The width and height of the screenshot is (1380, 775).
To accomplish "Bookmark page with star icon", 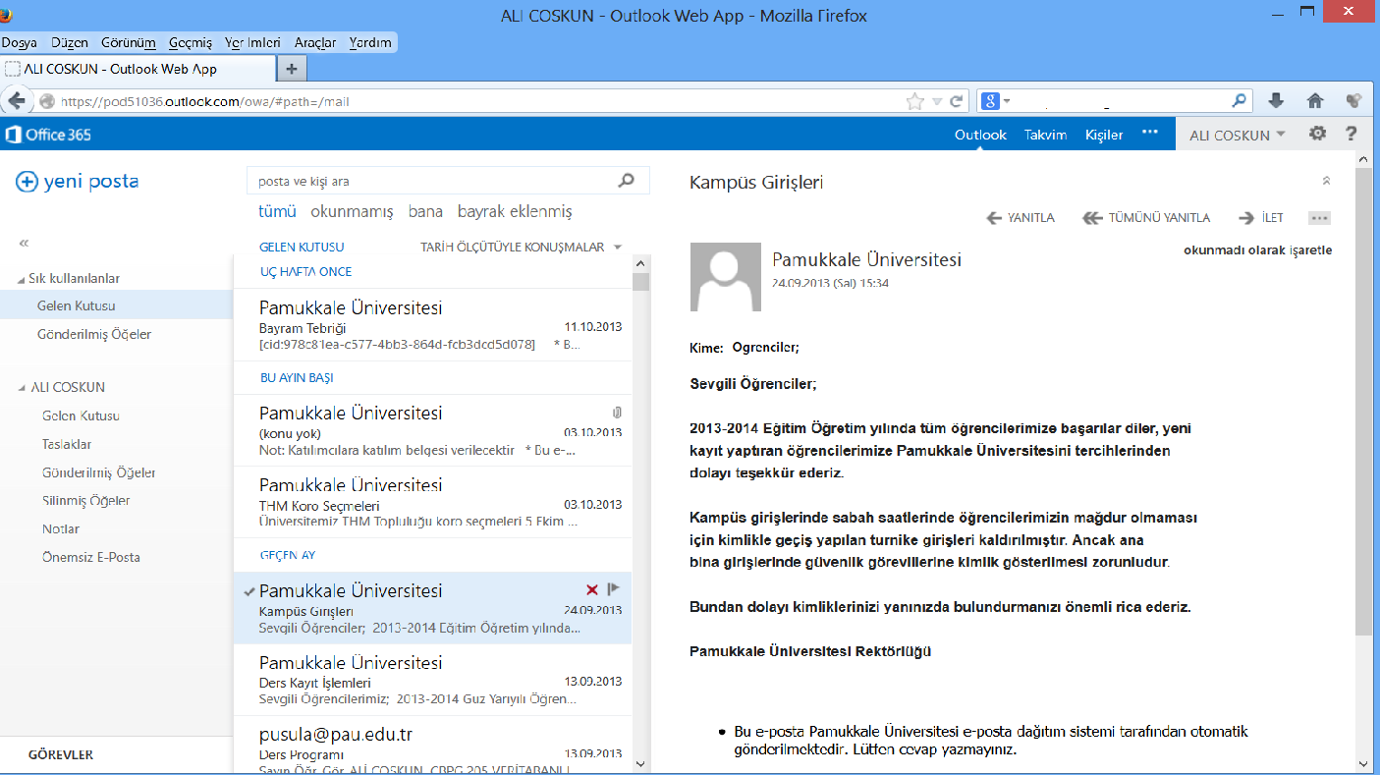I will pyautogui.click(x=914, y=101).
